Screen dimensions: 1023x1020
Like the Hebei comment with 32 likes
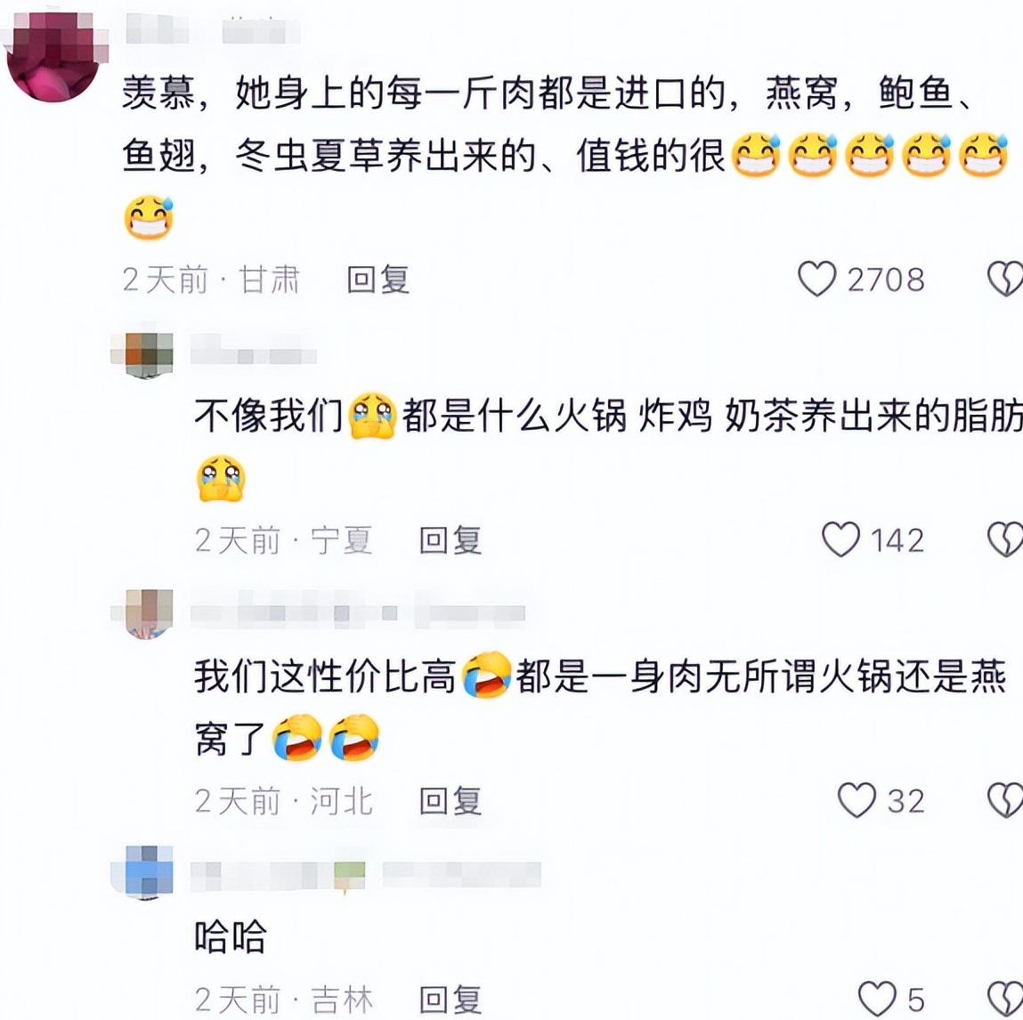click(x=856, y=800)
